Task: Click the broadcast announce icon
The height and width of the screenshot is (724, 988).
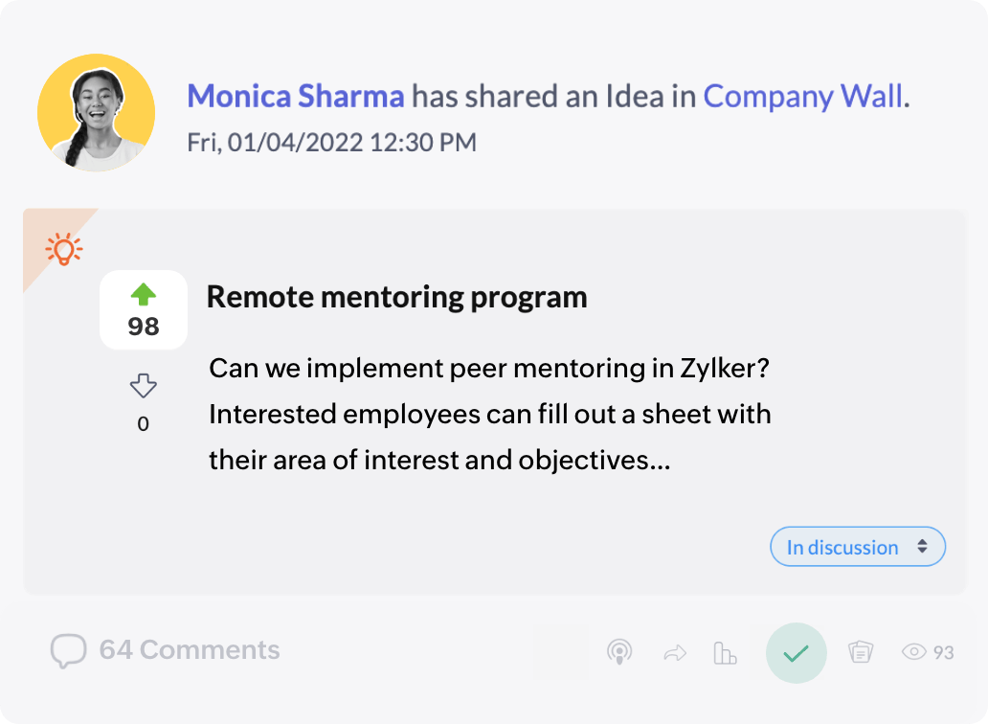Action: pyautogui.click(x=619, y=653)
